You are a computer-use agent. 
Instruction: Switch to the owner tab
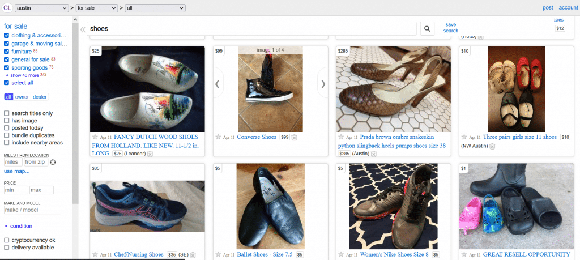pos(22,97)
